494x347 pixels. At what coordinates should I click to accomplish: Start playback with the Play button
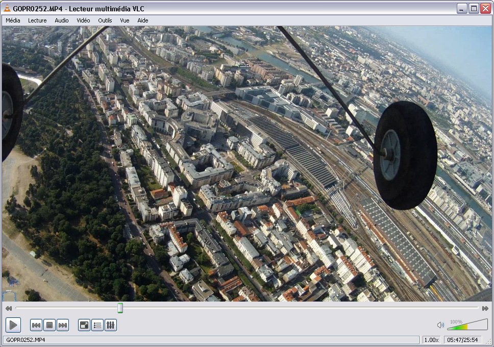(13, 325)
